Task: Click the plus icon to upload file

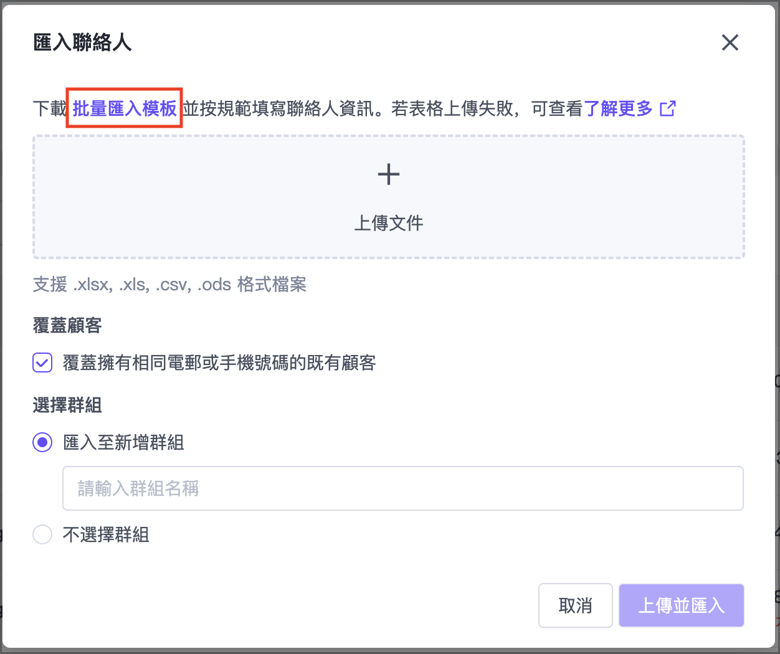Action: tap(388, 174)
